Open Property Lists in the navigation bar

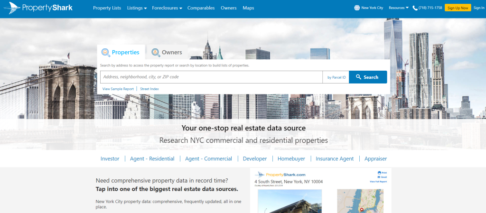pos(107,8)
